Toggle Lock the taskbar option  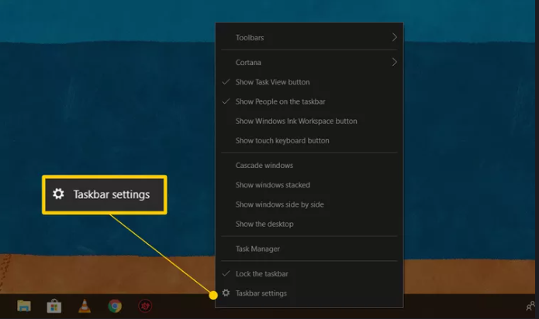pos(309,274)
